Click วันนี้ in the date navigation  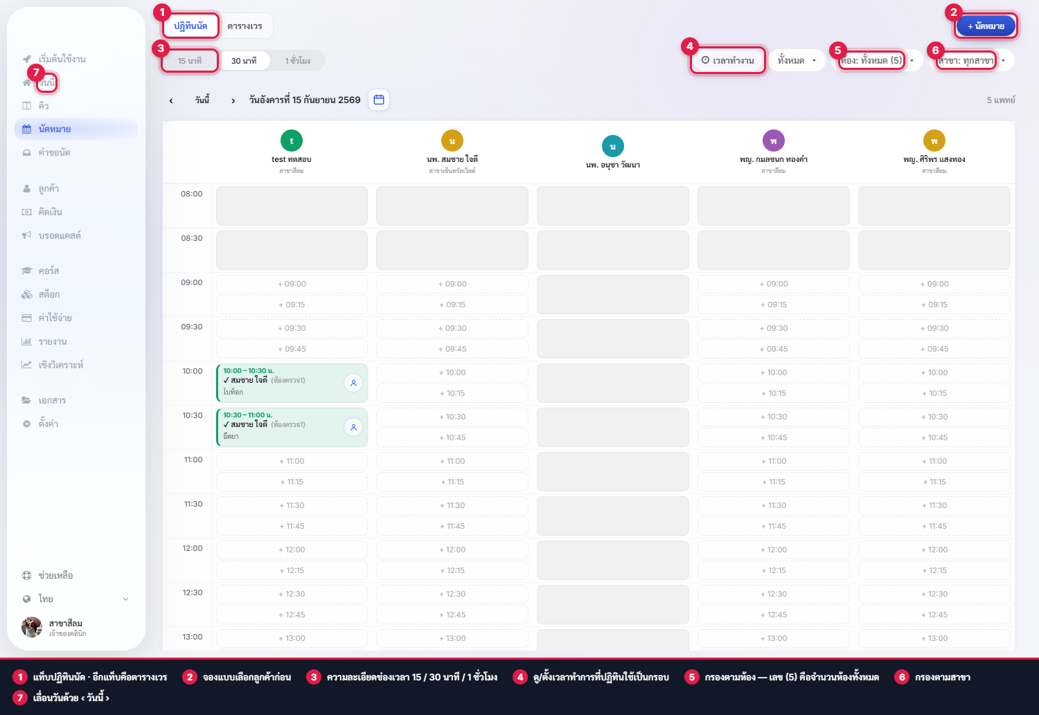click(202, 100)
